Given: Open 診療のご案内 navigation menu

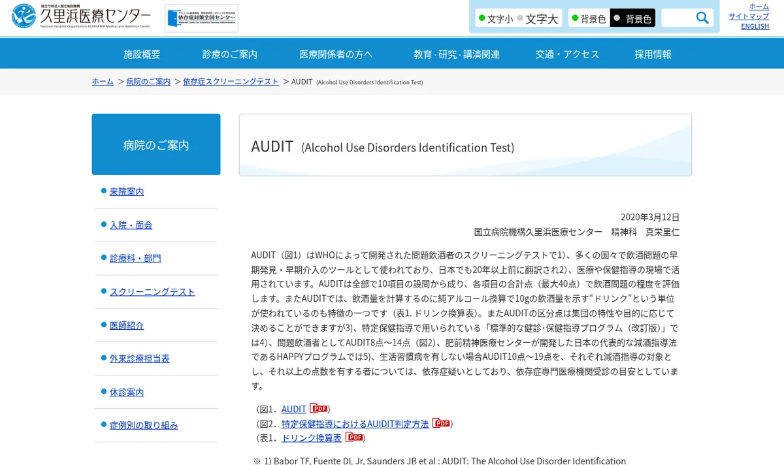Looking at the screenshot, I should 230,54.
